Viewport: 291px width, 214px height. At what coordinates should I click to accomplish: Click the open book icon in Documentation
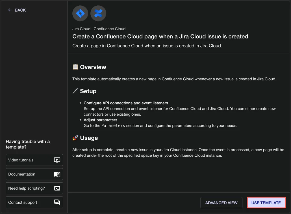coord(57,174)
